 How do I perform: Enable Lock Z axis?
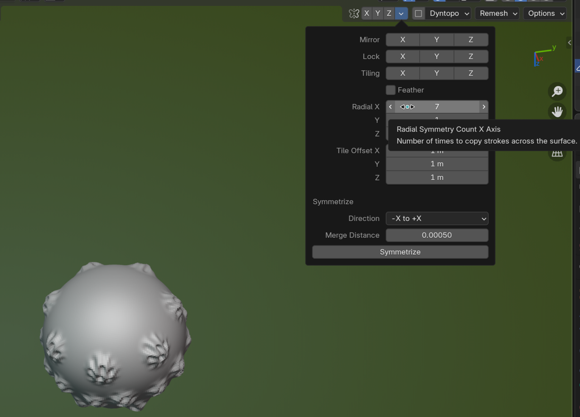(x=471, y=57)
